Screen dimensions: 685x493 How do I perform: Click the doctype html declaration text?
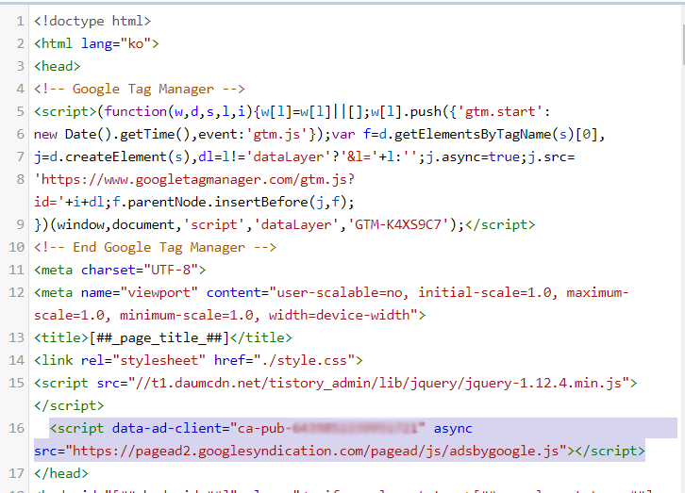(92, 21)
